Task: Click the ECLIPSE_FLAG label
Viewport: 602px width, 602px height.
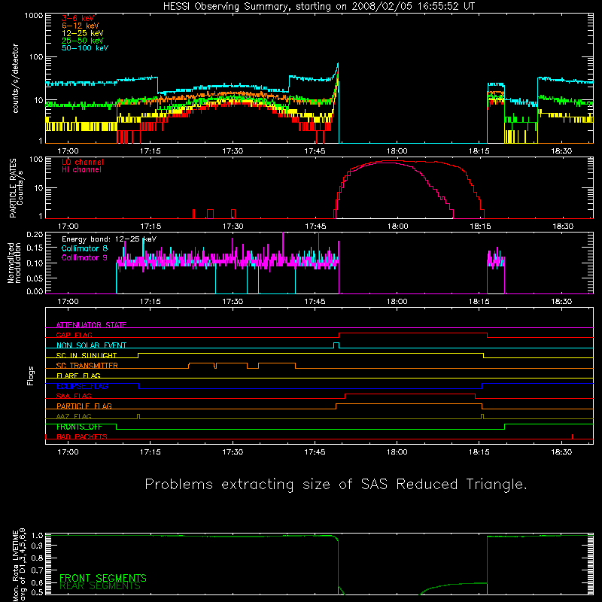Action: (x=82, y=386)
